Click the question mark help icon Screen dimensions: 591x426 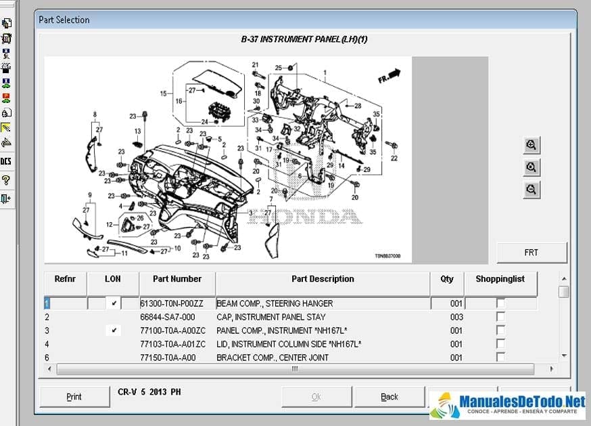[x=6, y=179]
